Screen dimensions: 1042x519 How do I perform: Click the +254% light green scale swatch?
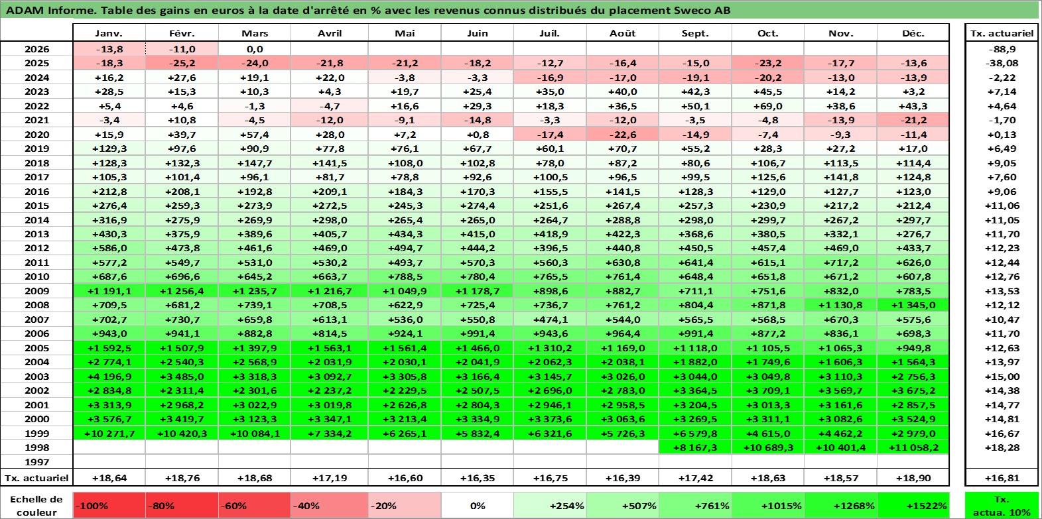pyautogui.click(x=550, y=505)
